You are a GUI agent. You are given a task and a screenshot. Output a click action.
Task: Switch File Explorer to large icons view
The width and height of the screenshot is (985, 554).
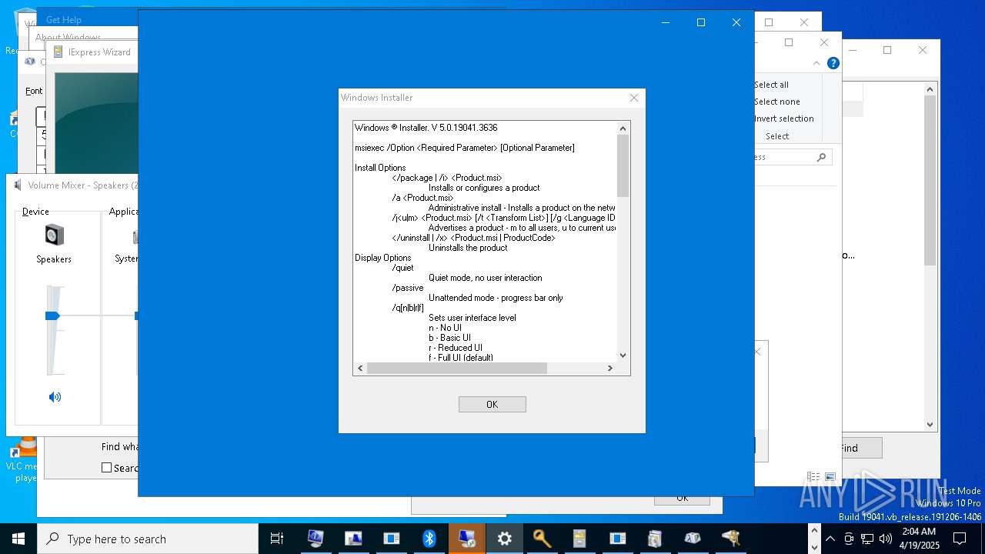coord(830,477)
